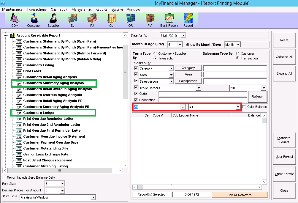
Task: Open the Cash Book menu
Action: [x=59, y=10]
